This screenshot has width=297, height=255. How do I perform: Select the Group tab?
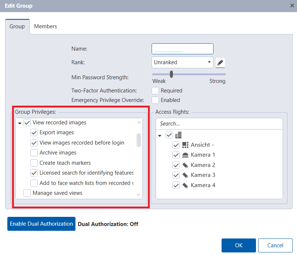point(17,26)
